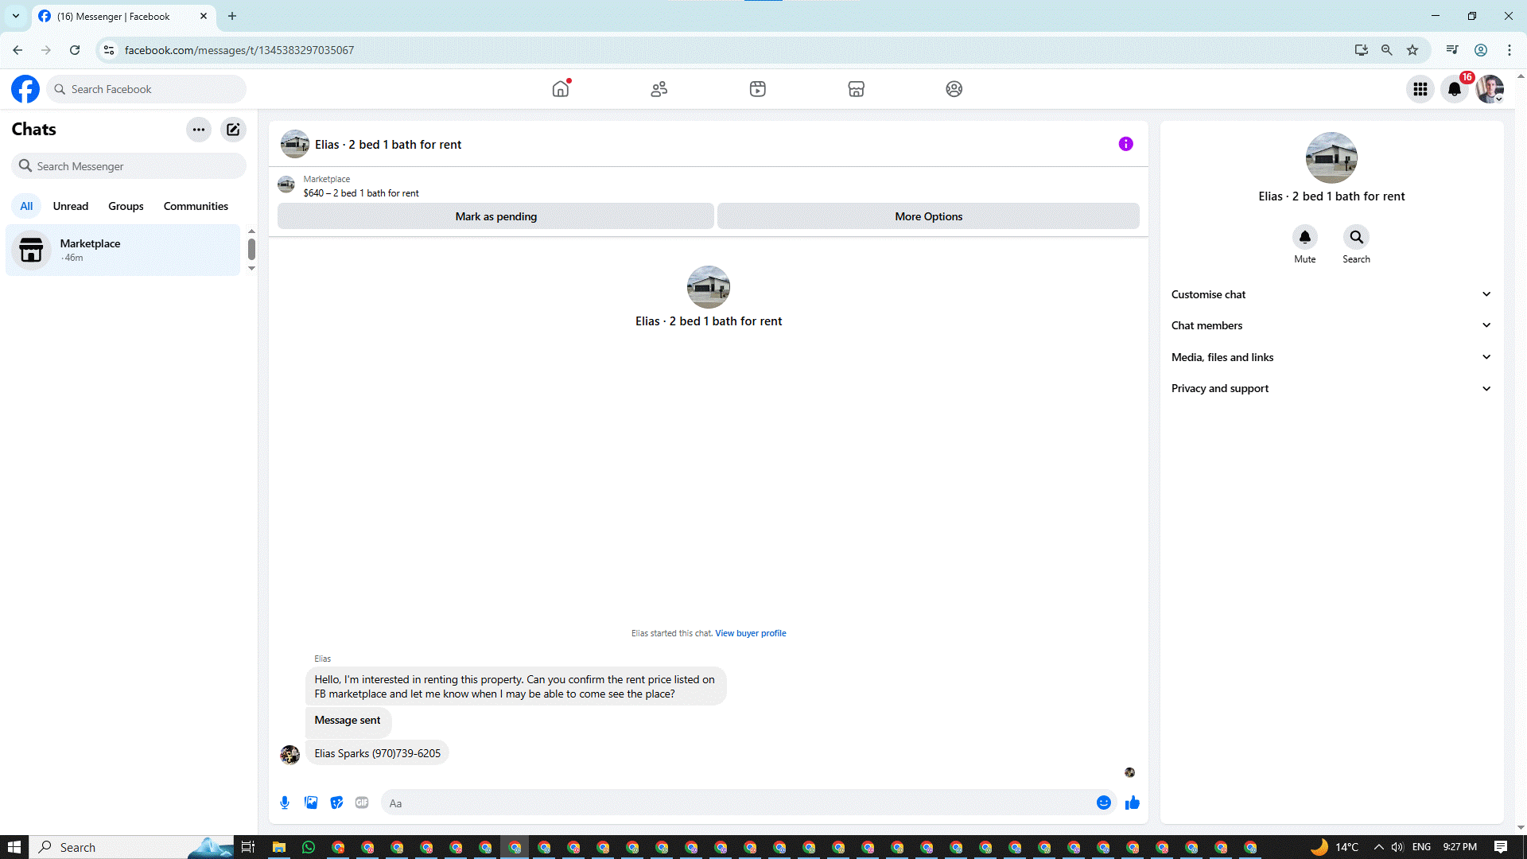Screen dimensions: 1527x859
Task: Attach a photo with the image icon
Action: click(311, 803)
